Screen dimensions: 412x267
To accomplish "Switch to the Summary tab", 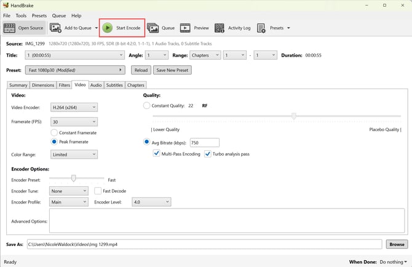I will [x=18, y=85].
